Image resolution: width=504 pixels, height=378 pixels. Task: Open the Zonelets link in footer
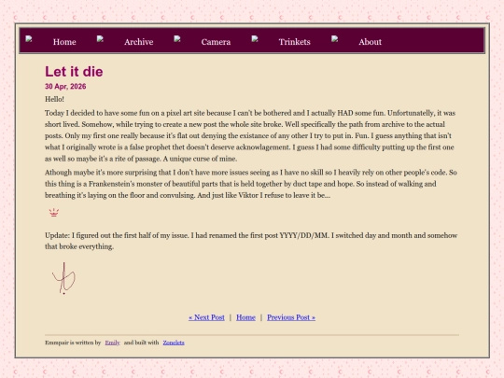pyautogui.click(x=174, y=343)
